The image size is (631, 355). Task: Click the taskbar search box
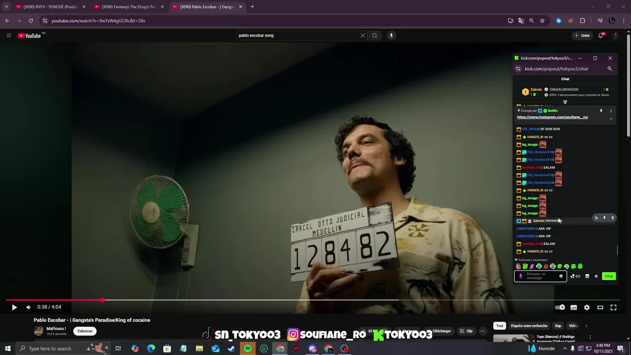tap(64, 349)
